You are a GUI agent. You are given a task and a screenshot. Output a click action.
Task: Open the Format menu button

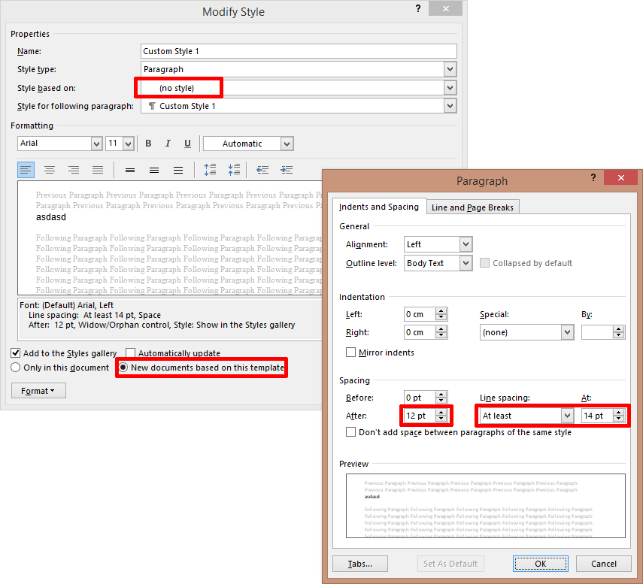click(38, 390)
